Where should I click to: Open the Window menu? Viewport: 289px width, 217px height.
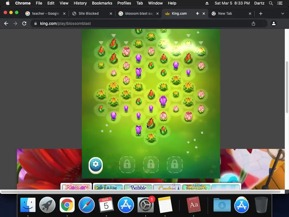156,3
